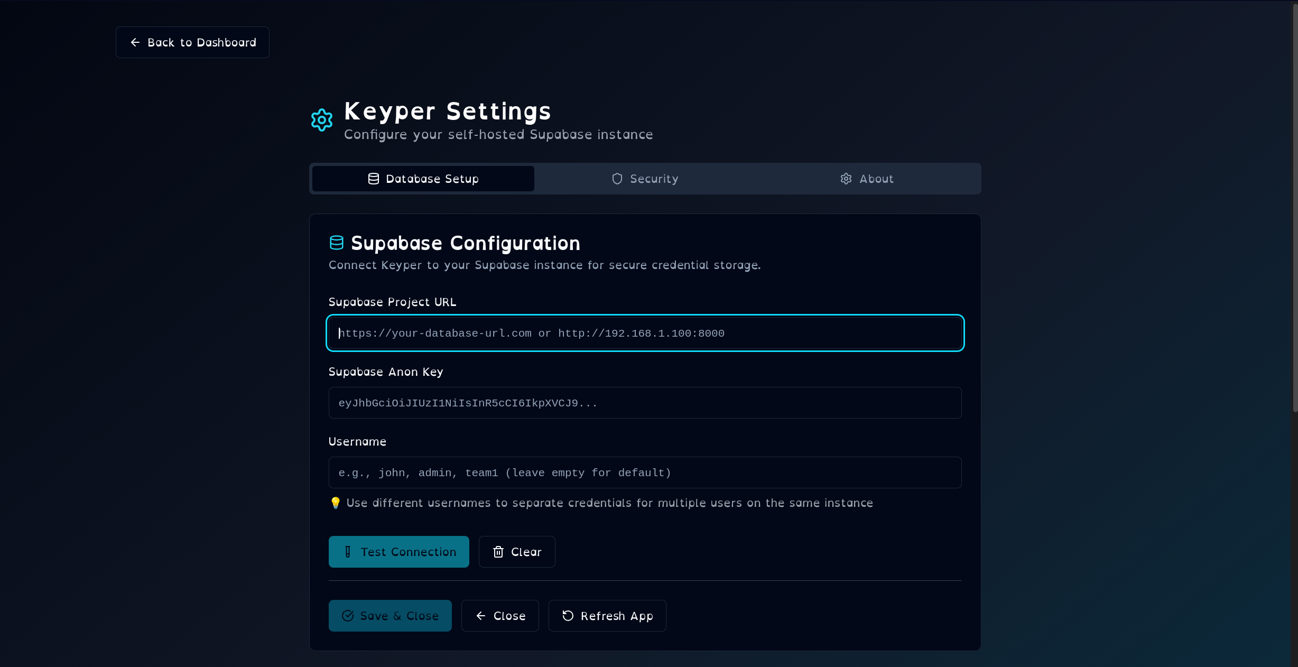Image resolution: width=1298 pixels, height=667 pixels.
Task: Click the trash icon inside the Clear button
Action: (498, 552)
